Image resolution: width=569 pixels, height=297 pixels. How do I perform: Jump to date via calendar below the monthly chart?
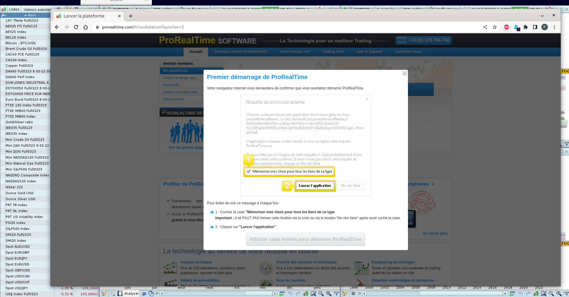point(282,293)
